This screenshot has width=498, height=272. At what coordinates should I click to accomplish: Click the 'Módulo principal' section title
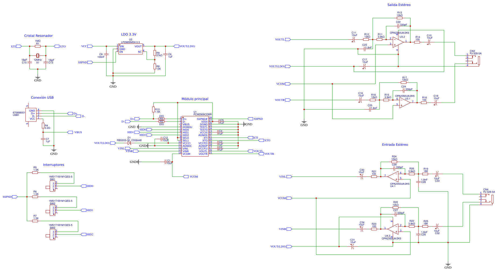pos(195,99)
